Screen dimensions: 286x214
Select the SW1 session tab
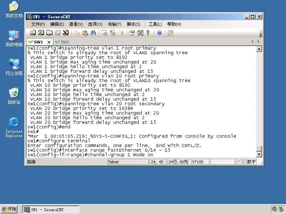coord(38,42)
